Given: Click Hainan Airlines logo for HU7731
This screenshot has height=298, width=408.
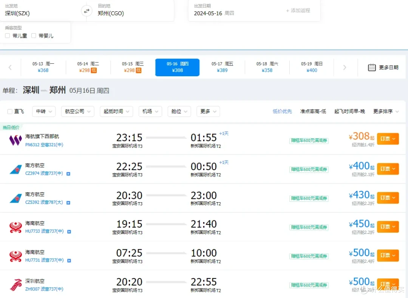Looking at the screenshot, I should (15, 256).
